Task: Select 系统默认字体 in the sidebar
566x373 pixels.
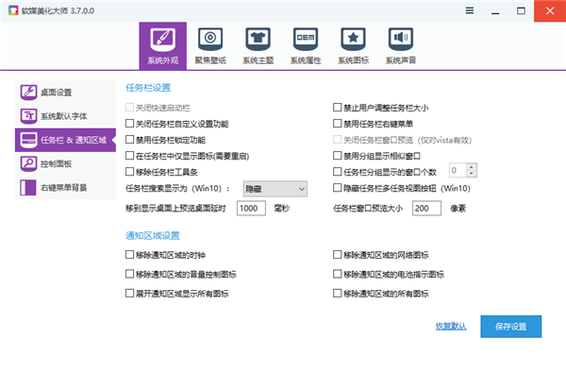Action: [65, 116]
